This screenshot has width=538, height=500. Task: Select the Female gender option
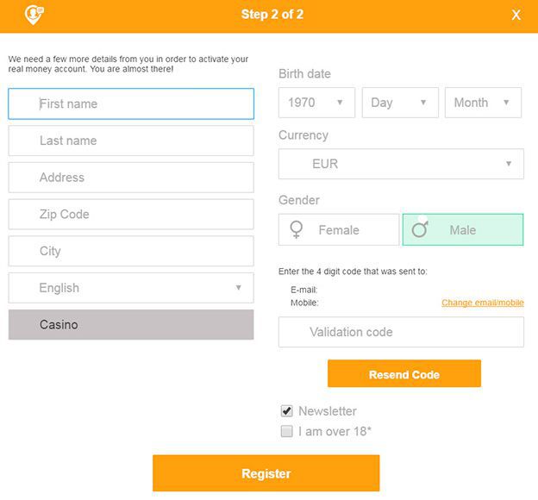tap(339, 230)
